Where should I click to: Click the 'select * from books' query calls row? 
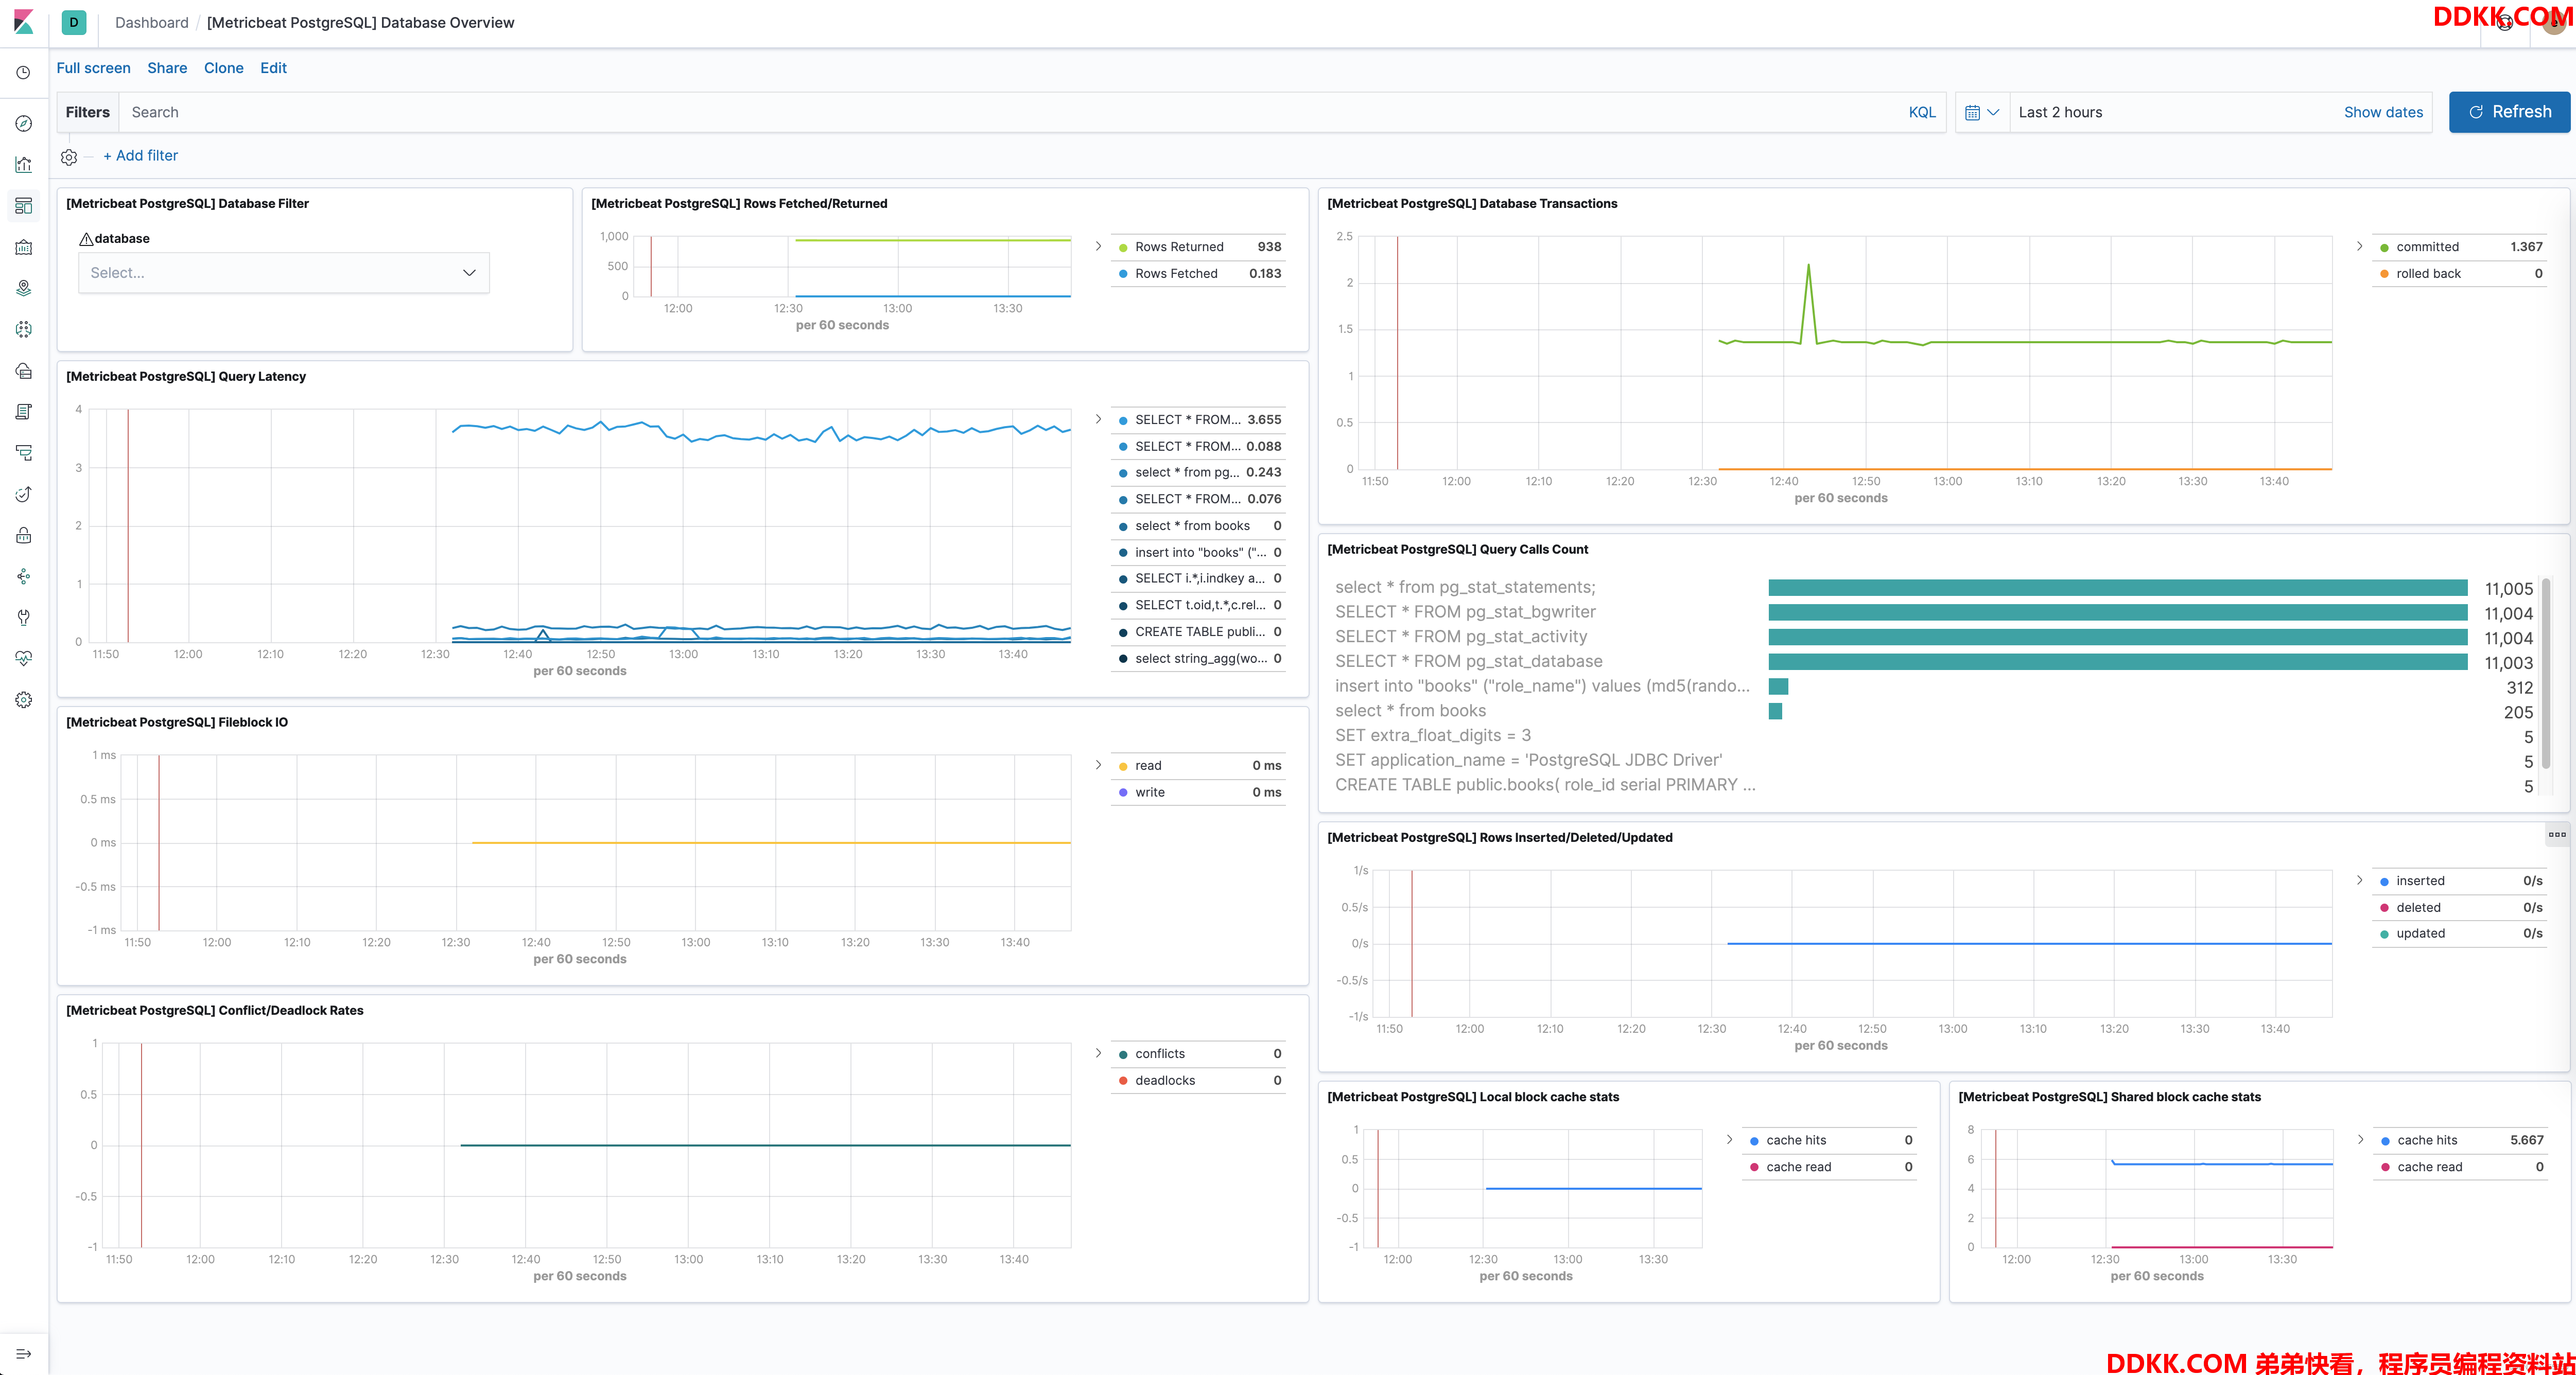1933,712
